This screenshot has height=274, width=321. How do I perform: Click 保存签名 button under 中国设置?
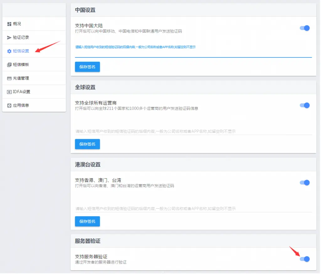(x=87, y=67)
